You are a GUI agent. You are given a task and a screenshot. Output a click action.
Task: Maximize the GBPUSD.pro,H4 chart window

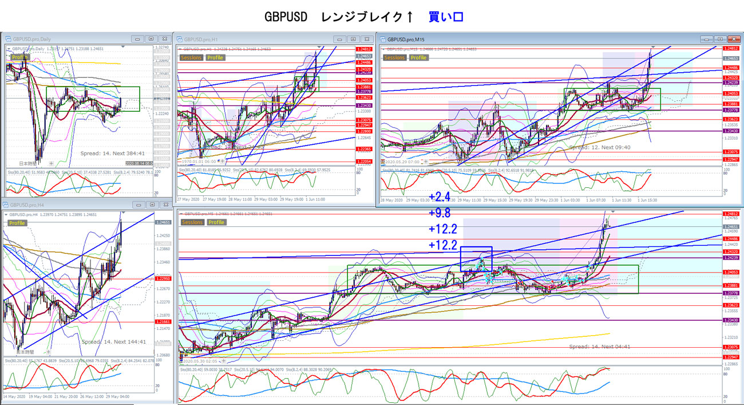(x=151, y=205)
